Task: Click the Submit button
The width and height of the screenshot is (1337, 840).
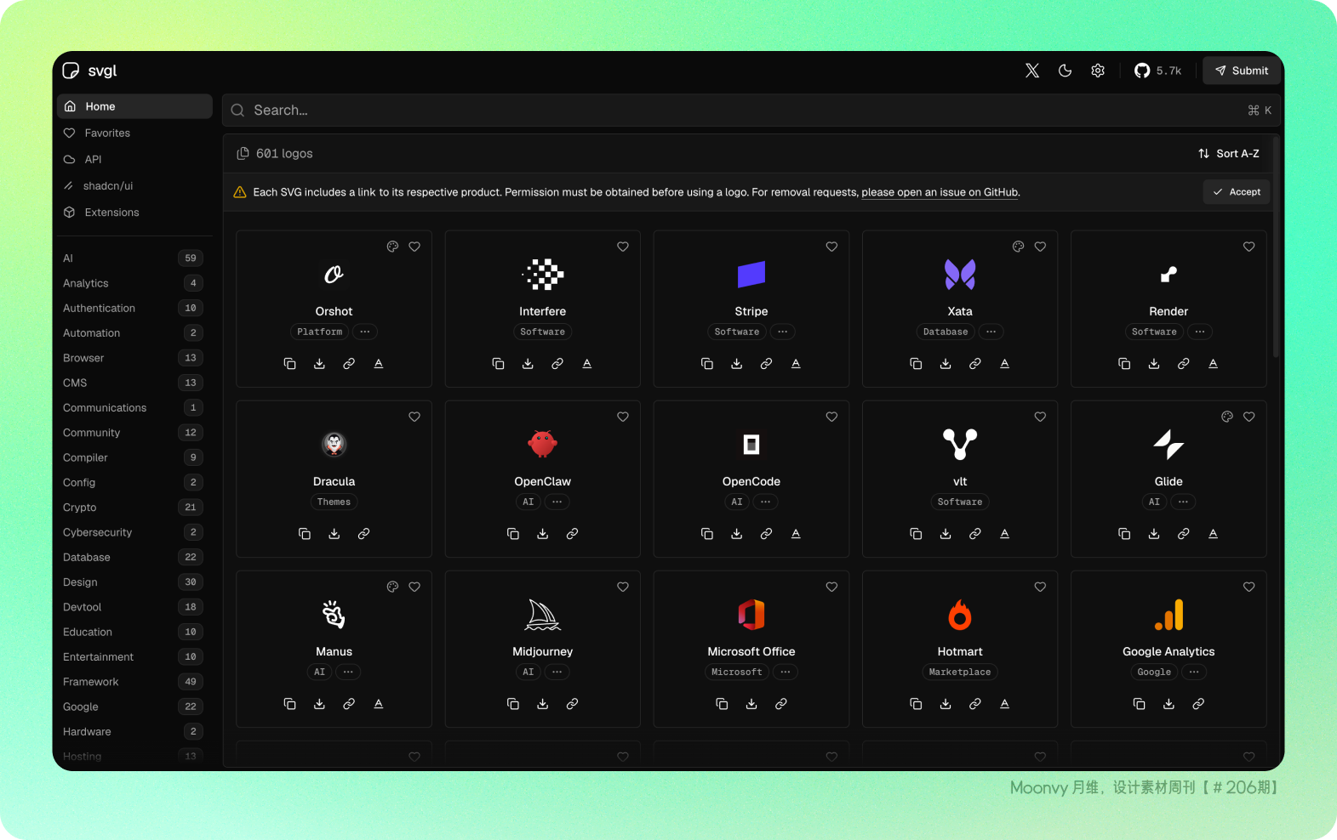Action: 1241,71
